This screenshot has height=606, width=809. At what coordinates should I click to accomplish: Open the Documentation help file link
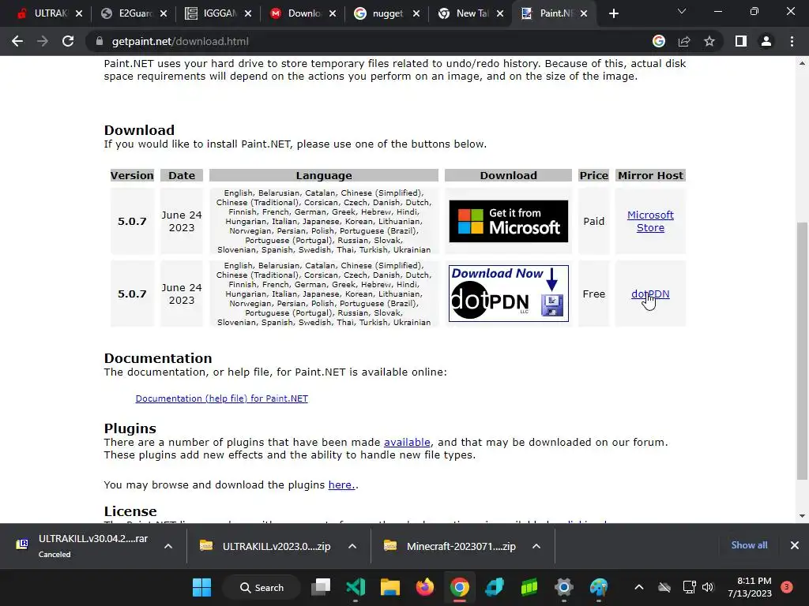coord(221,398)
